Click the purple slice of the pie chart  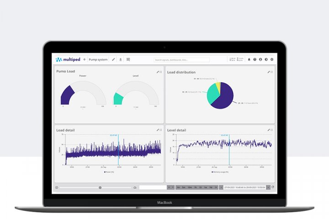224,98
